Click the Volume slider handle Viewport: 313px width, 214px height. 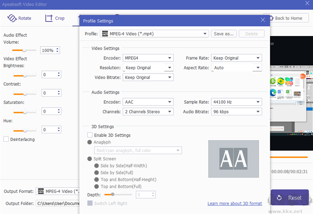tap(24, 50)
